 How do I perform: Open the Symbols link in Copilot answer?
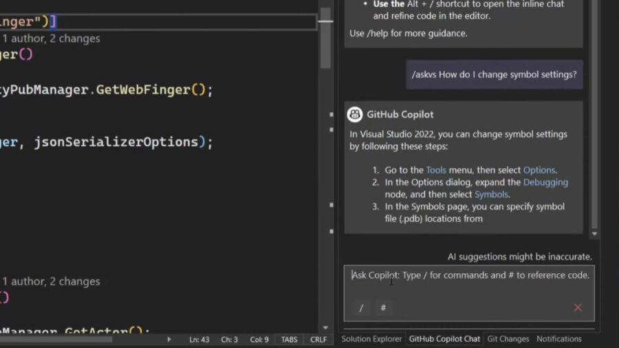click(x=491, y=194)
